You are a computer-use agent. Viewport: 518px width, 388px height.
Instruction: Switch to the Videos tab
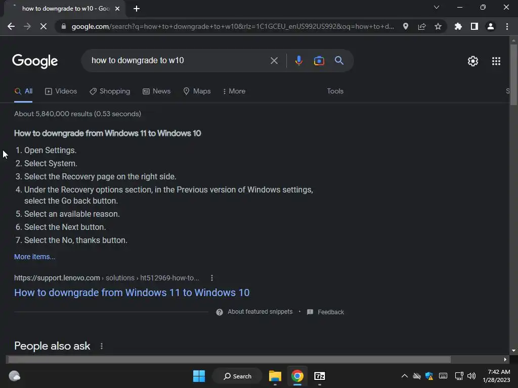click(61, 91)
